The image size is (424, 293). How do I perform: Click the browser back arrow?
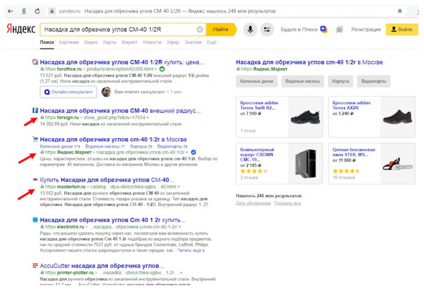[x=11, y=11]
